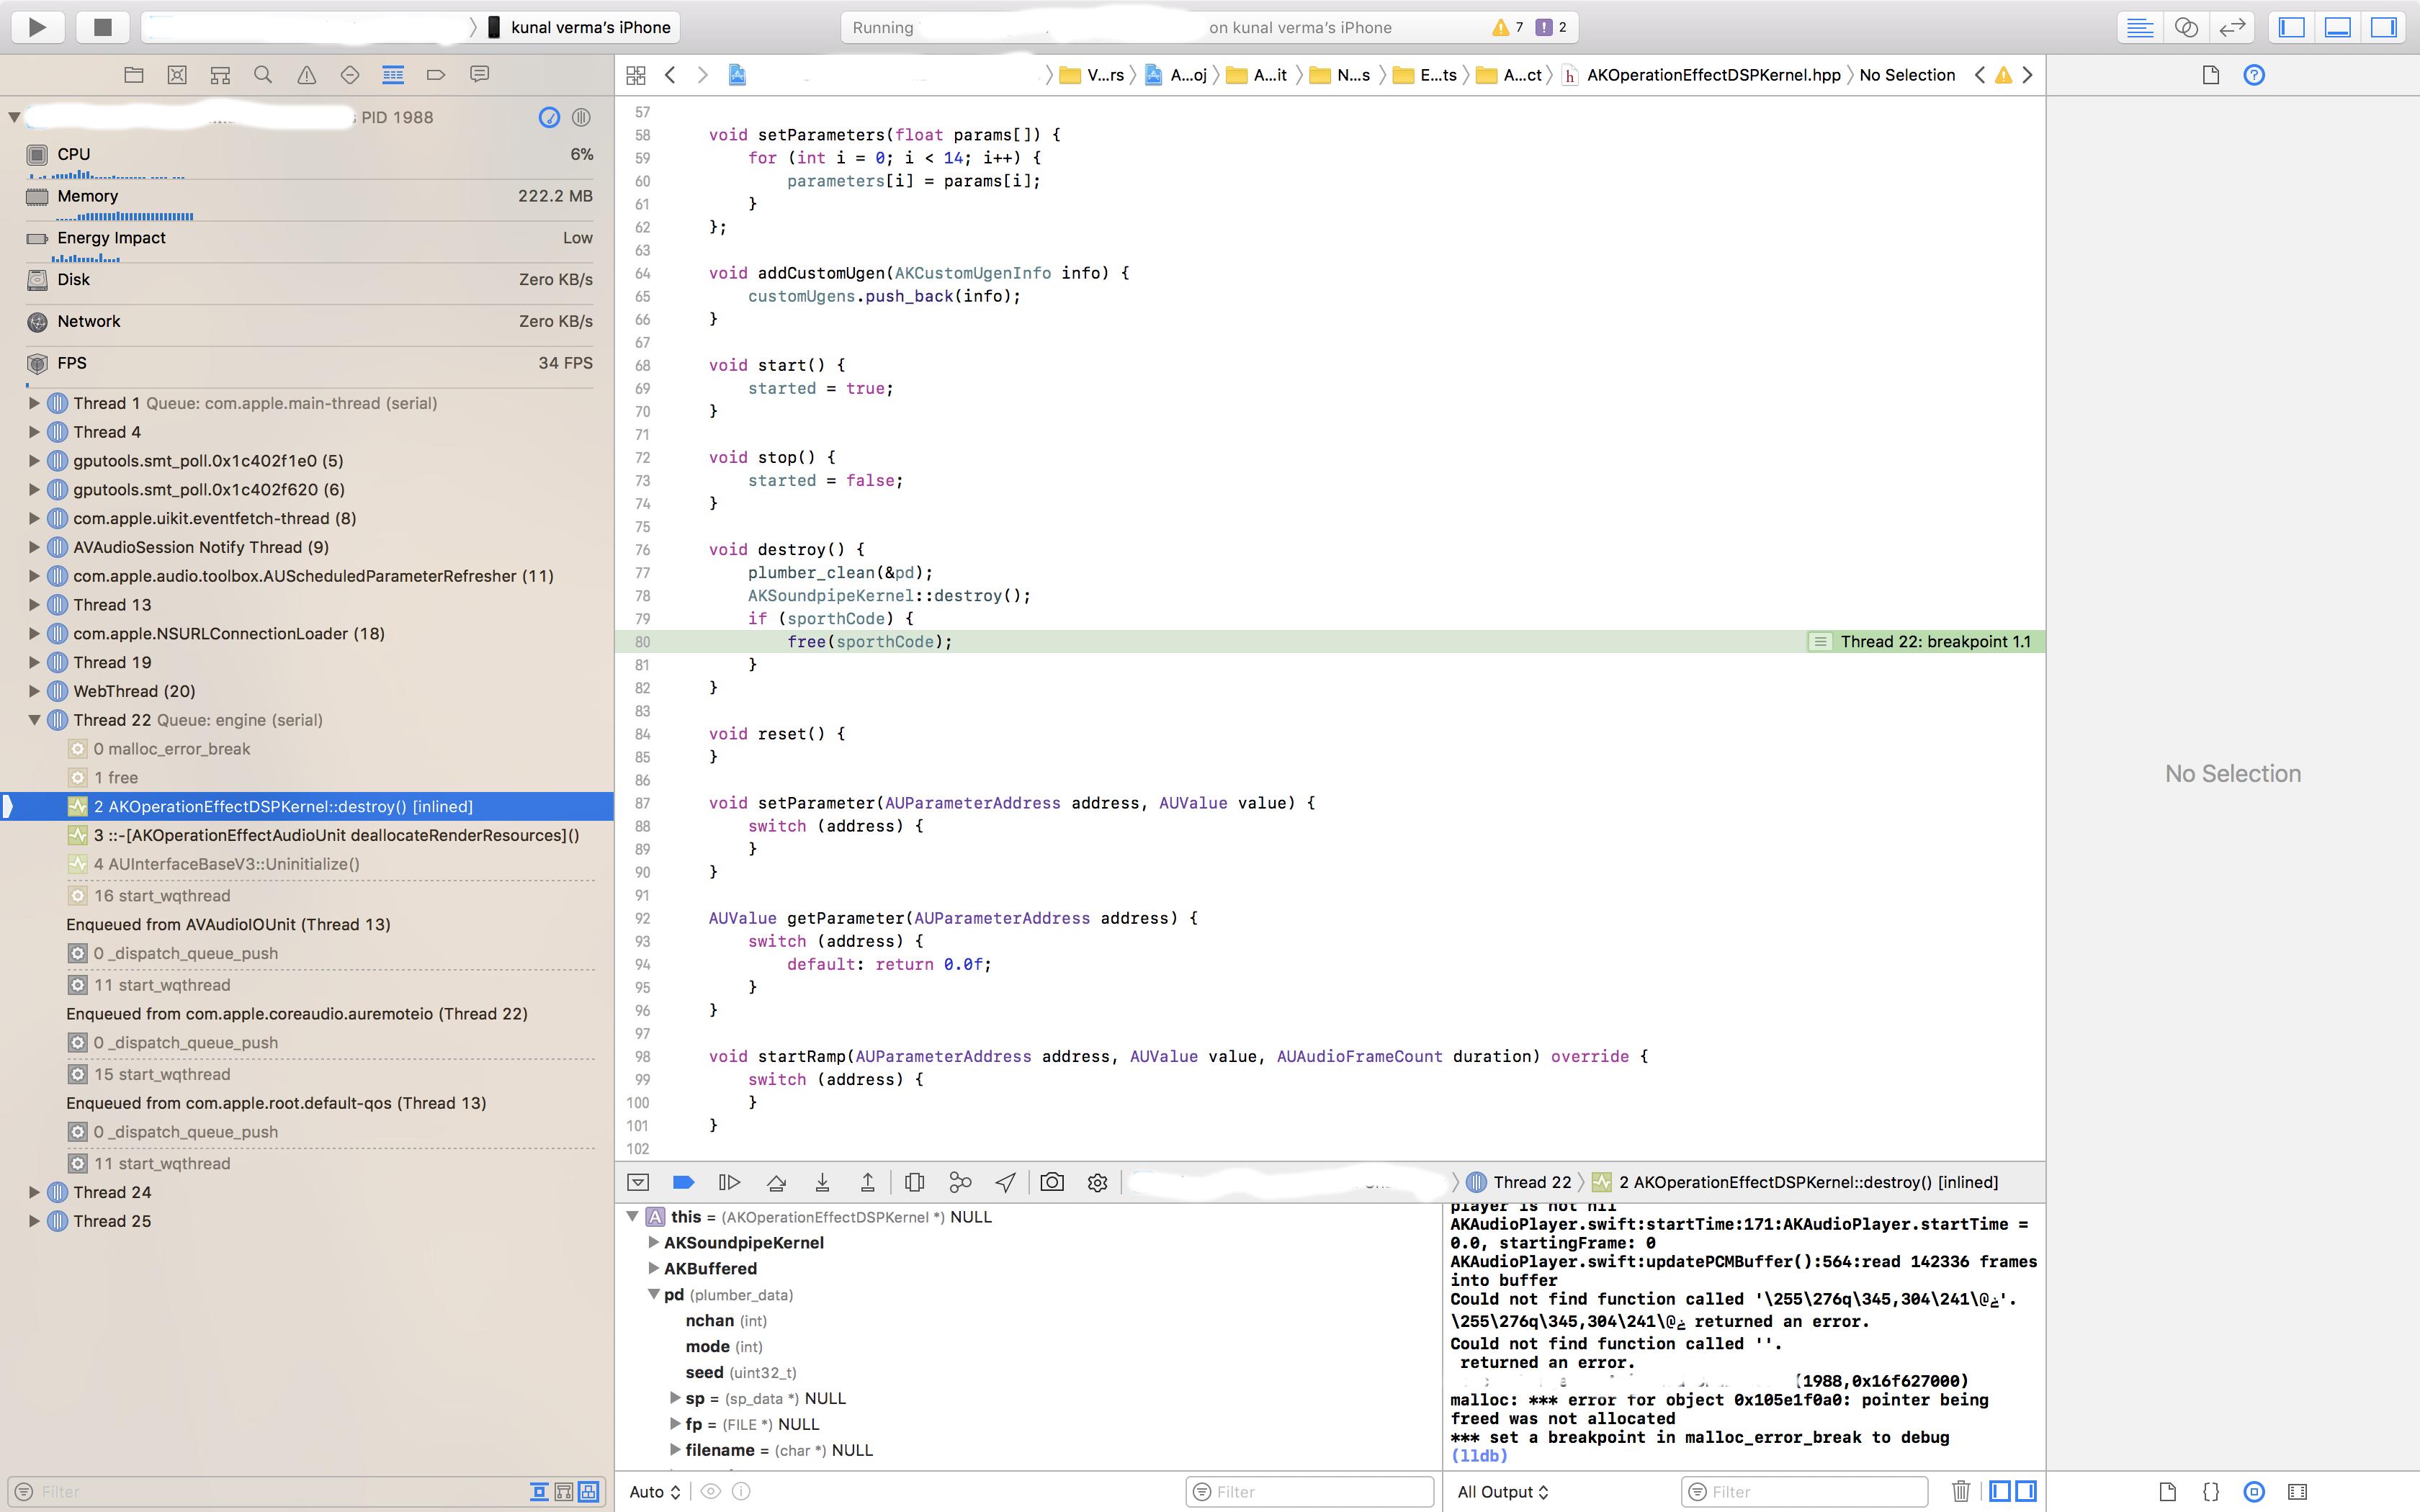The image size is (2420, 1512).
Task: Open the Debug navigator tab icon
Action: [x=393, y=75]
